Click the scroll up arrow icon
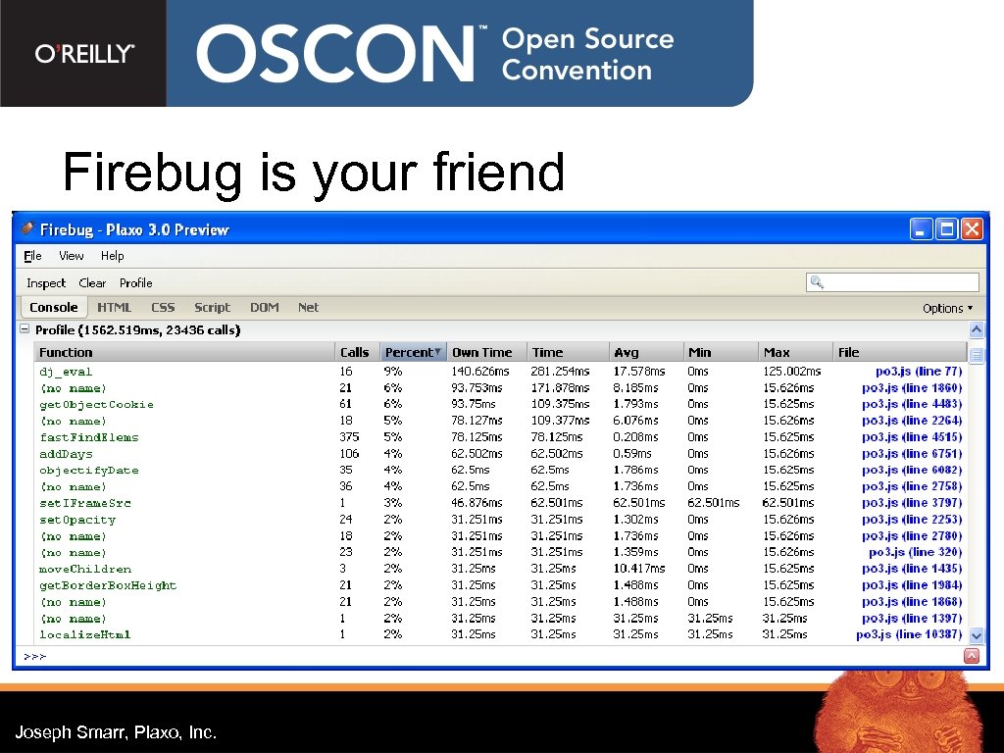This screenshot has width=1004, height=753. 977,330
